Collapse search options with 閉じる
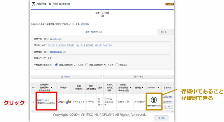Image resolution: width=224 pixels, height=122 pixels. click(x=163, y=32)
